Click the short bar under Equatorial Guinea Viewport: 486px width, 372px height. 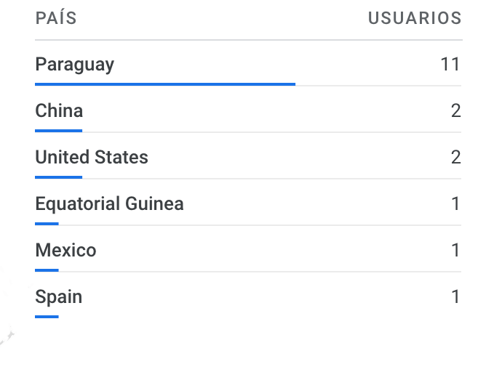47,224
